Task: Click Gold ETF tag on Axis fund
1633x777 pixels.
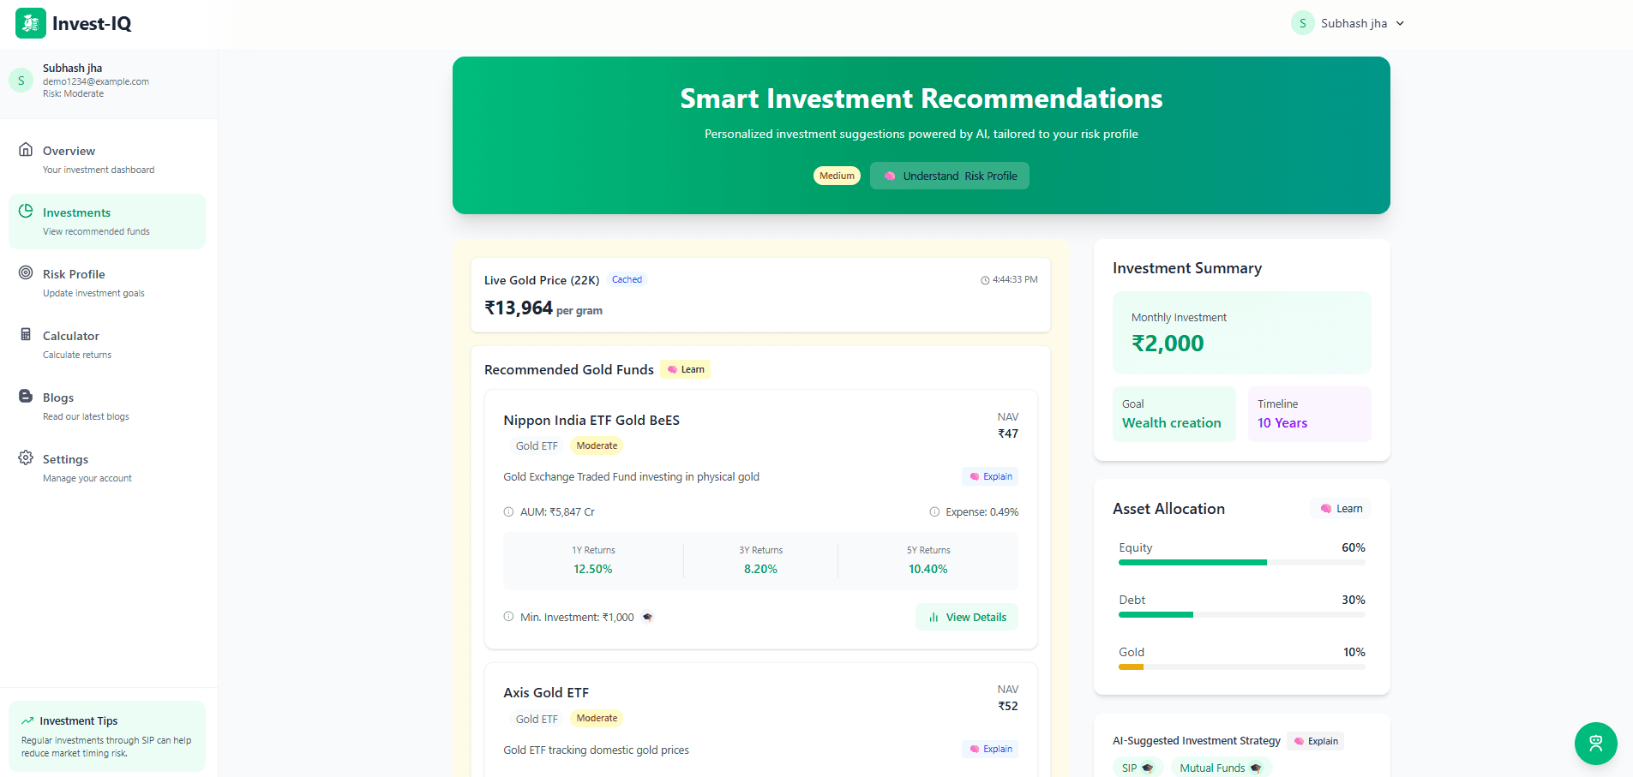Action: point(537,719)
